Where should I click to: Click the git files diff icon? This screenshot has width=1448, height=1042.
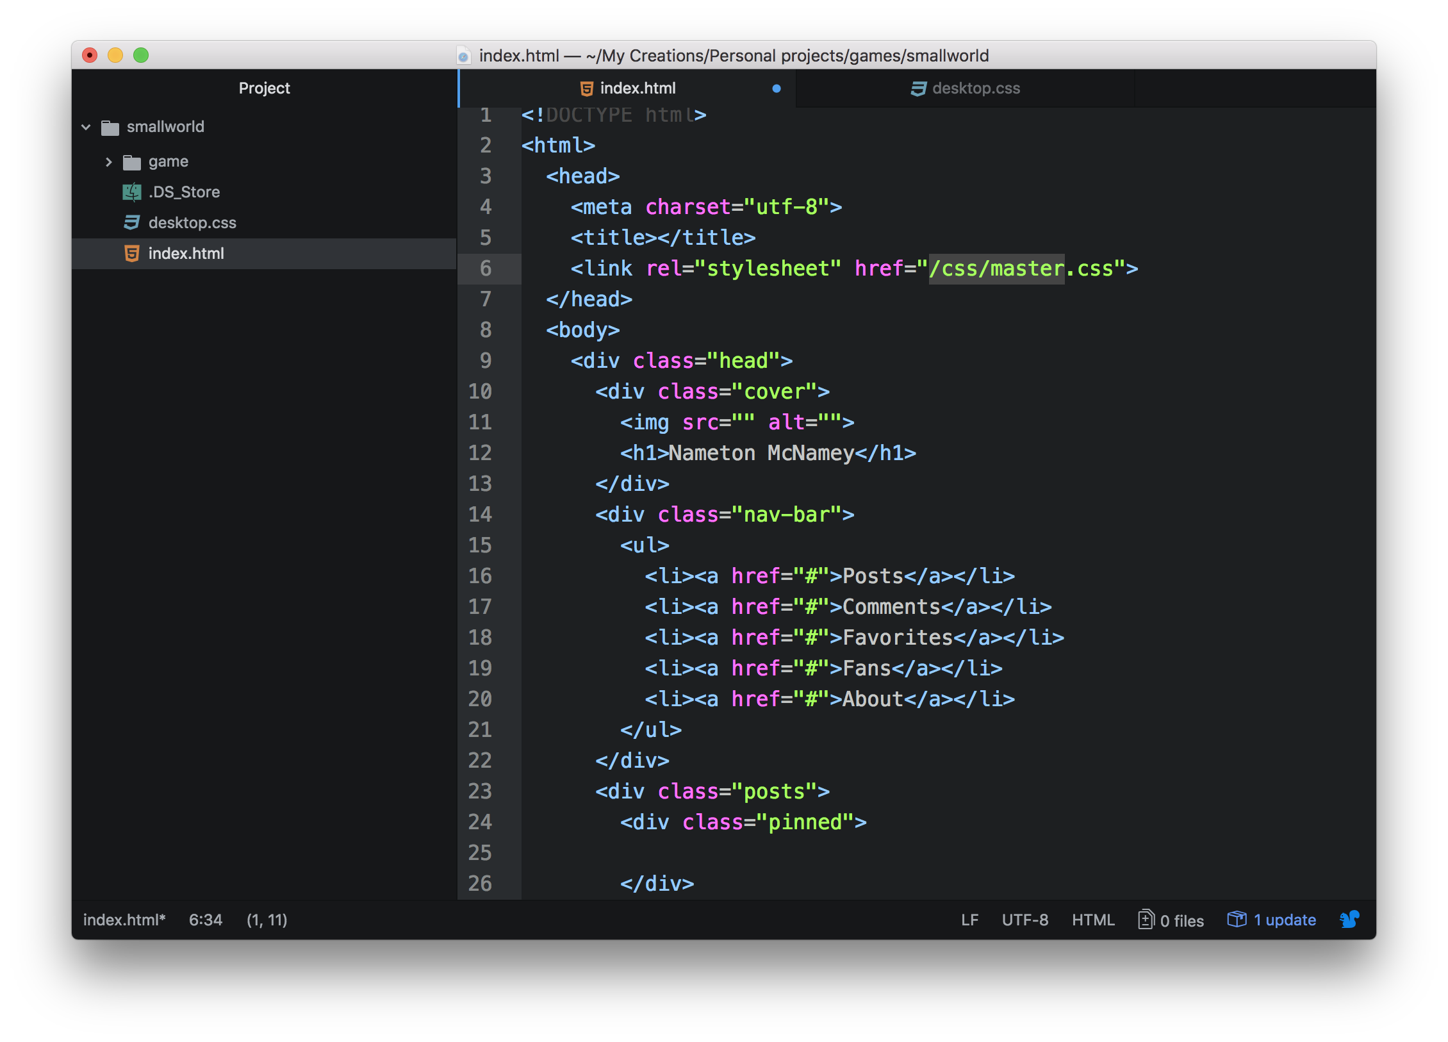(x=1146, y=920)
